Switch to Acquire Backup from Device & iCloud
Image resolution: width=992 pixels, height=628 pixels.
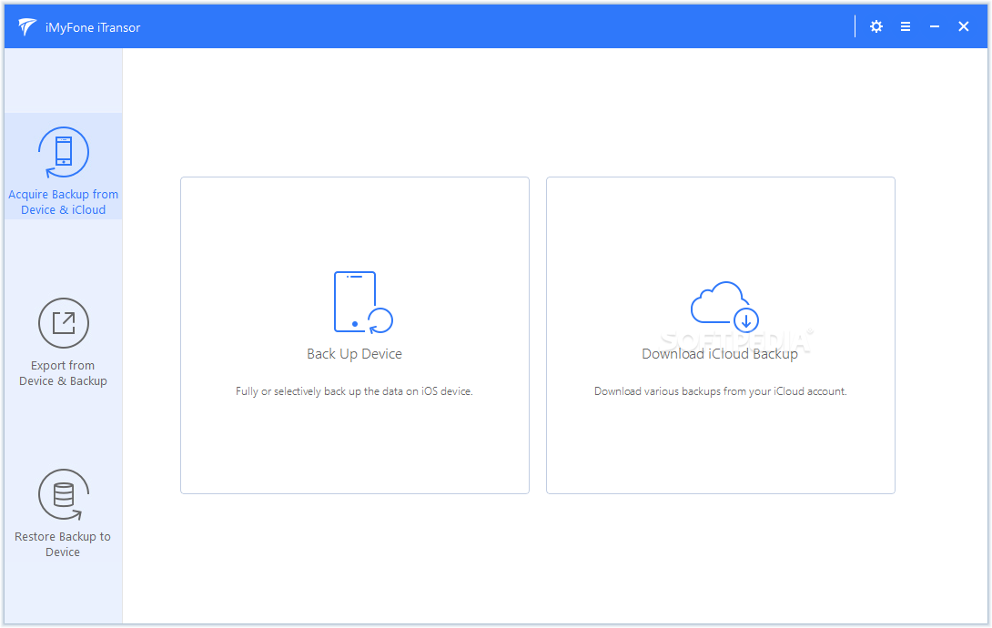pos(64,167)
